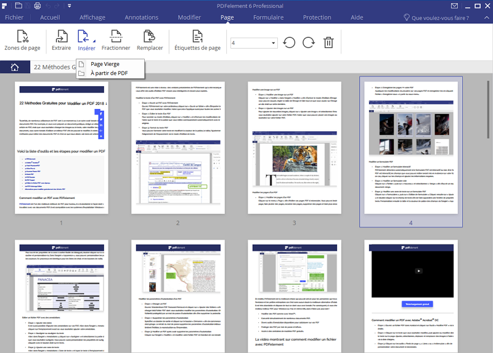
Task: Switch to the Annotations tab
Action: click(x=141, y=17)
